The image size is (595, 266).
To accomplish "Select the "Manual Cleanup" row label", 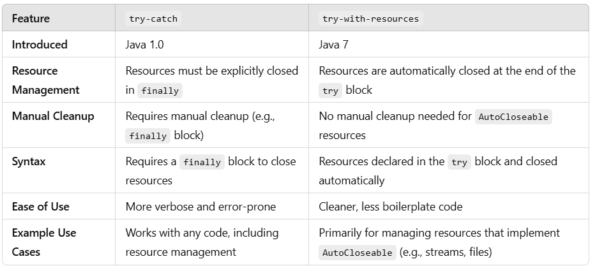I will (x=53, y=116).
